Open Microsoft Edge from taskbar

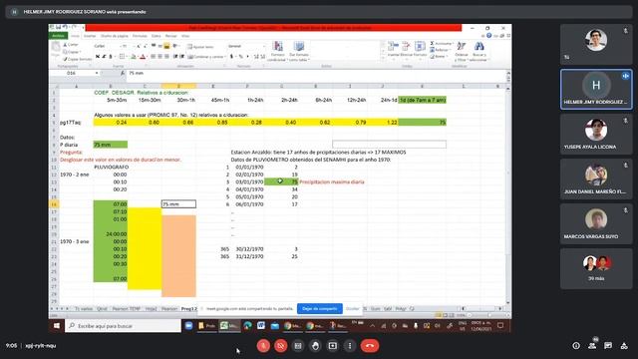point(248,326)
